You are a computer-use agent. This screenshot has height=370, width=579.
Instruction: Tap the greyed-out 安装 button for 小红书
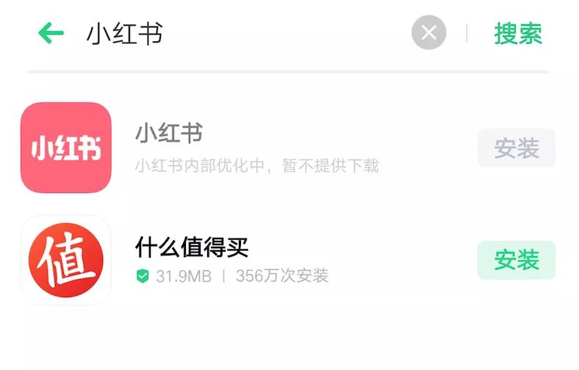pyautogui.click(x=517, y=148)
